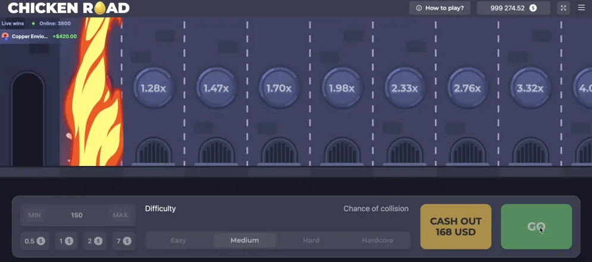Viewport: 592px width, 262px height.
Task: Click the 1.98x multiplier coin
Action: point(342,88)
